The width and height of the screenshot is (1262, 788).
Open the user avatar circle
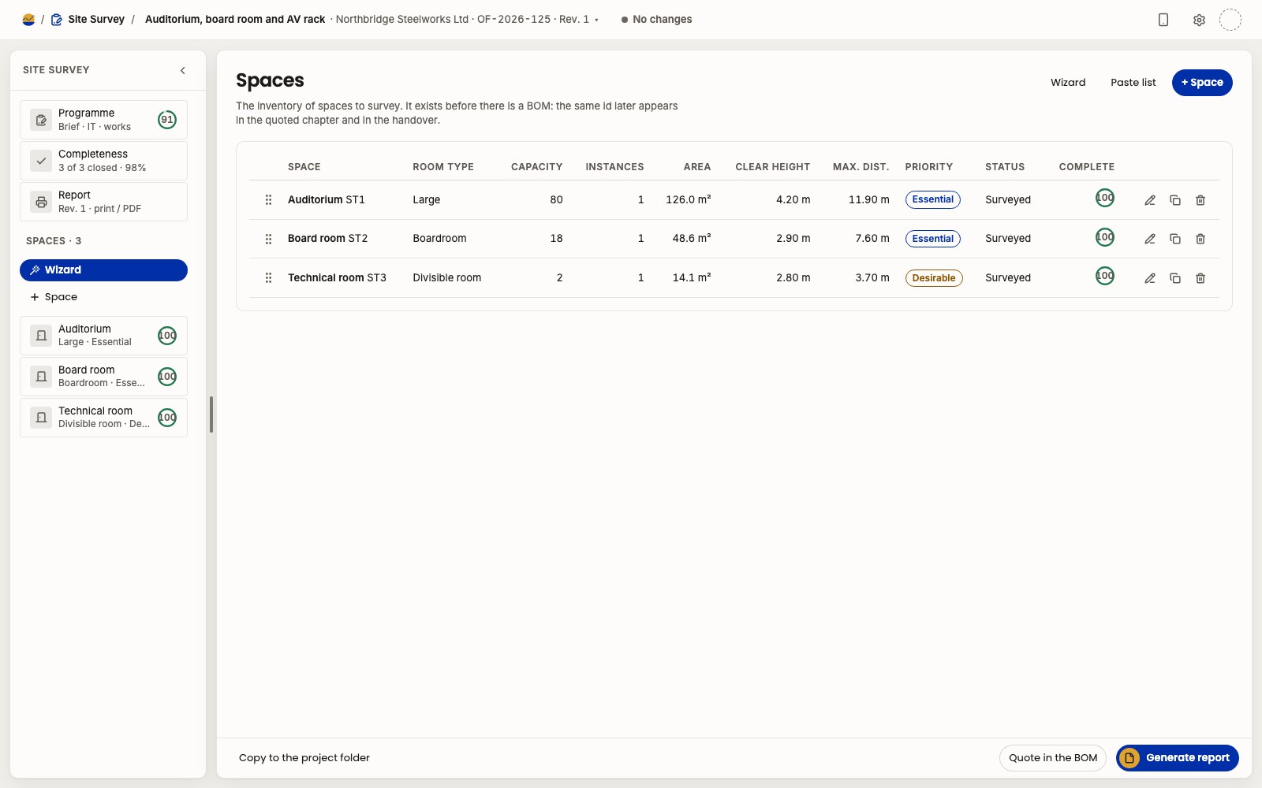coord(1230,20)
